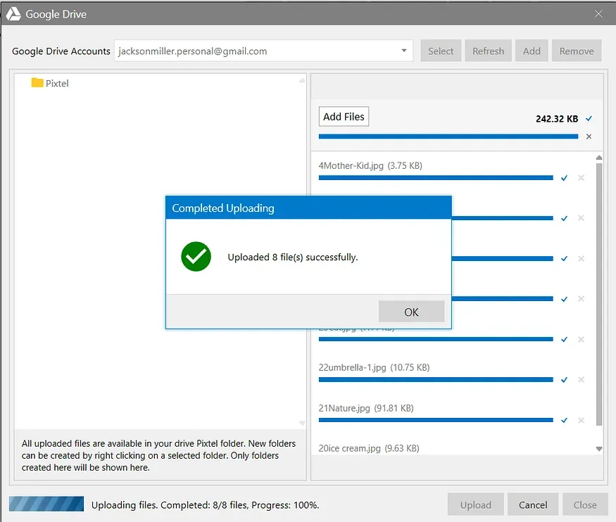616x522 pixels.
Task: Click the Cancel button
Action: tap(533, 504)
